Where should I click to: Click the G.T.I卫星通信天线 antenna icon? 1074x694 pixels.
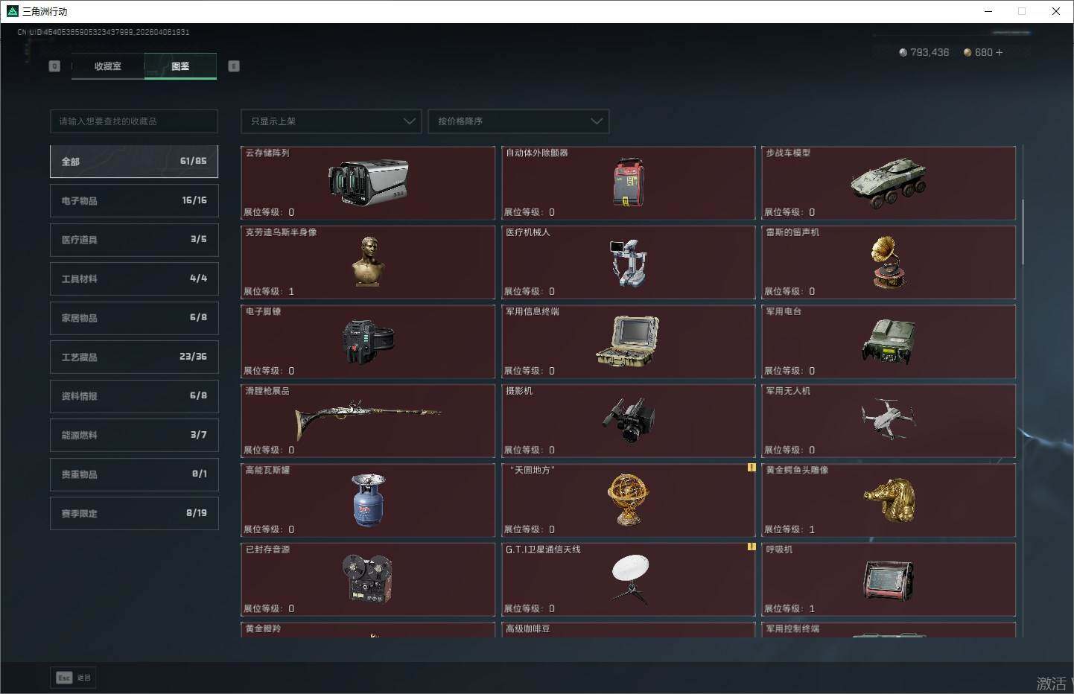pos(629,579)
